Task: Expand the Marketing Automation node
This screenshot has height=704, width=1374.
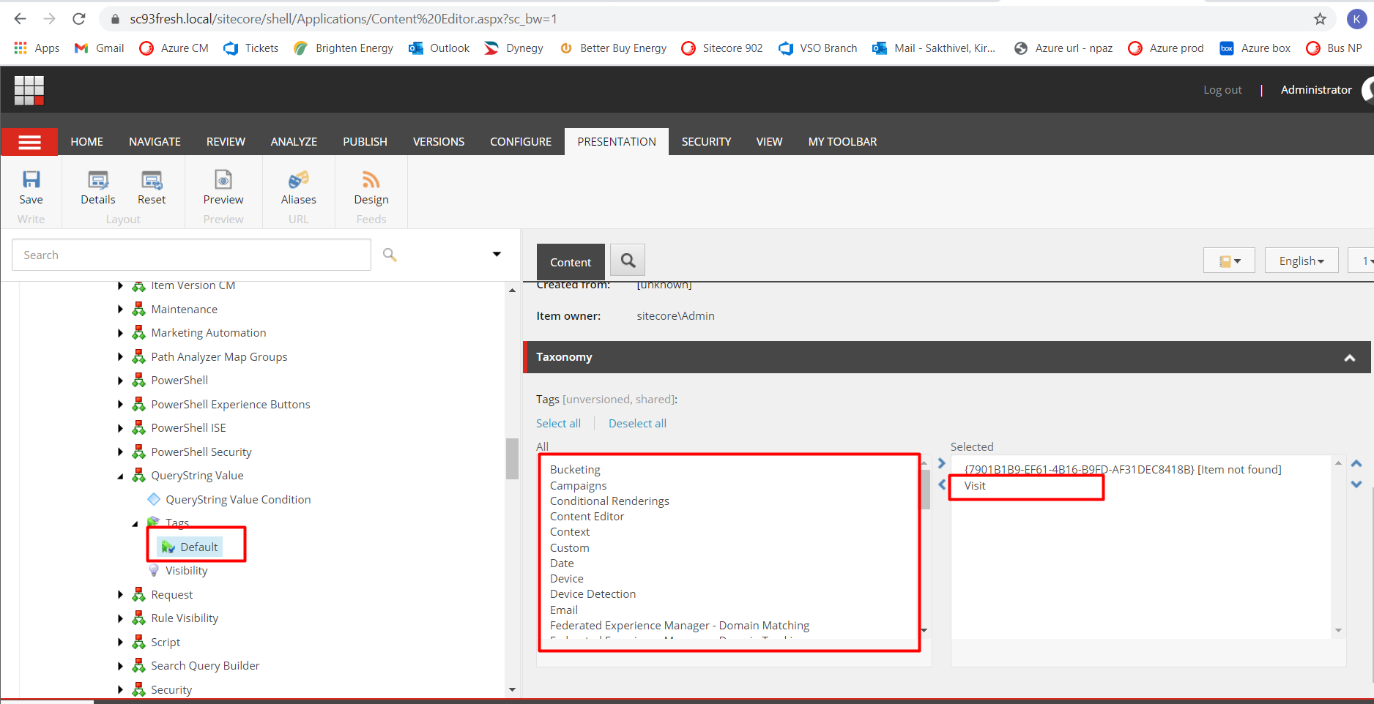Action: (120, 333)
